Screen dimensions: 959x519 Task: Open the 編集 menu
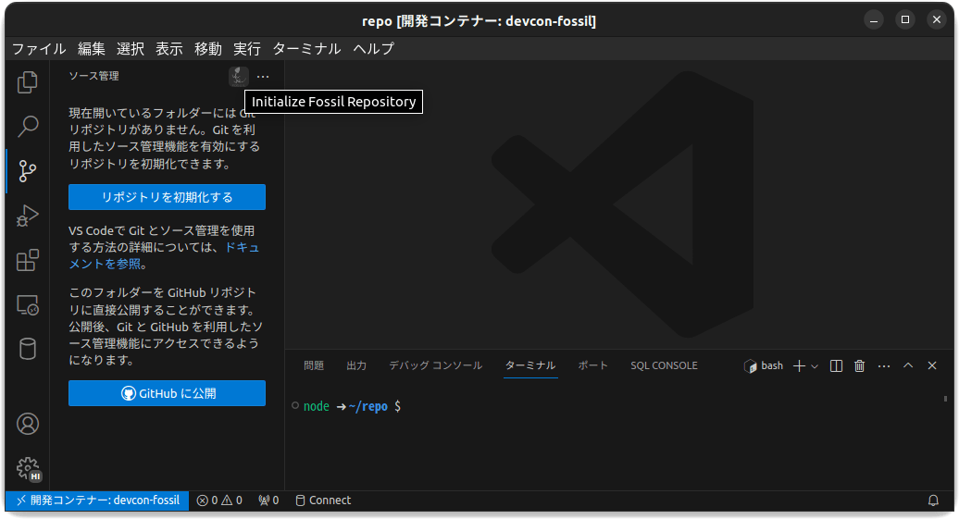[92, 49]
